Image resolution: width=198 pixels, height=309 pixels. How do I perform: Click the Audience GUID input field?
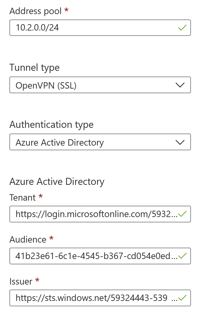click(100, 256)
